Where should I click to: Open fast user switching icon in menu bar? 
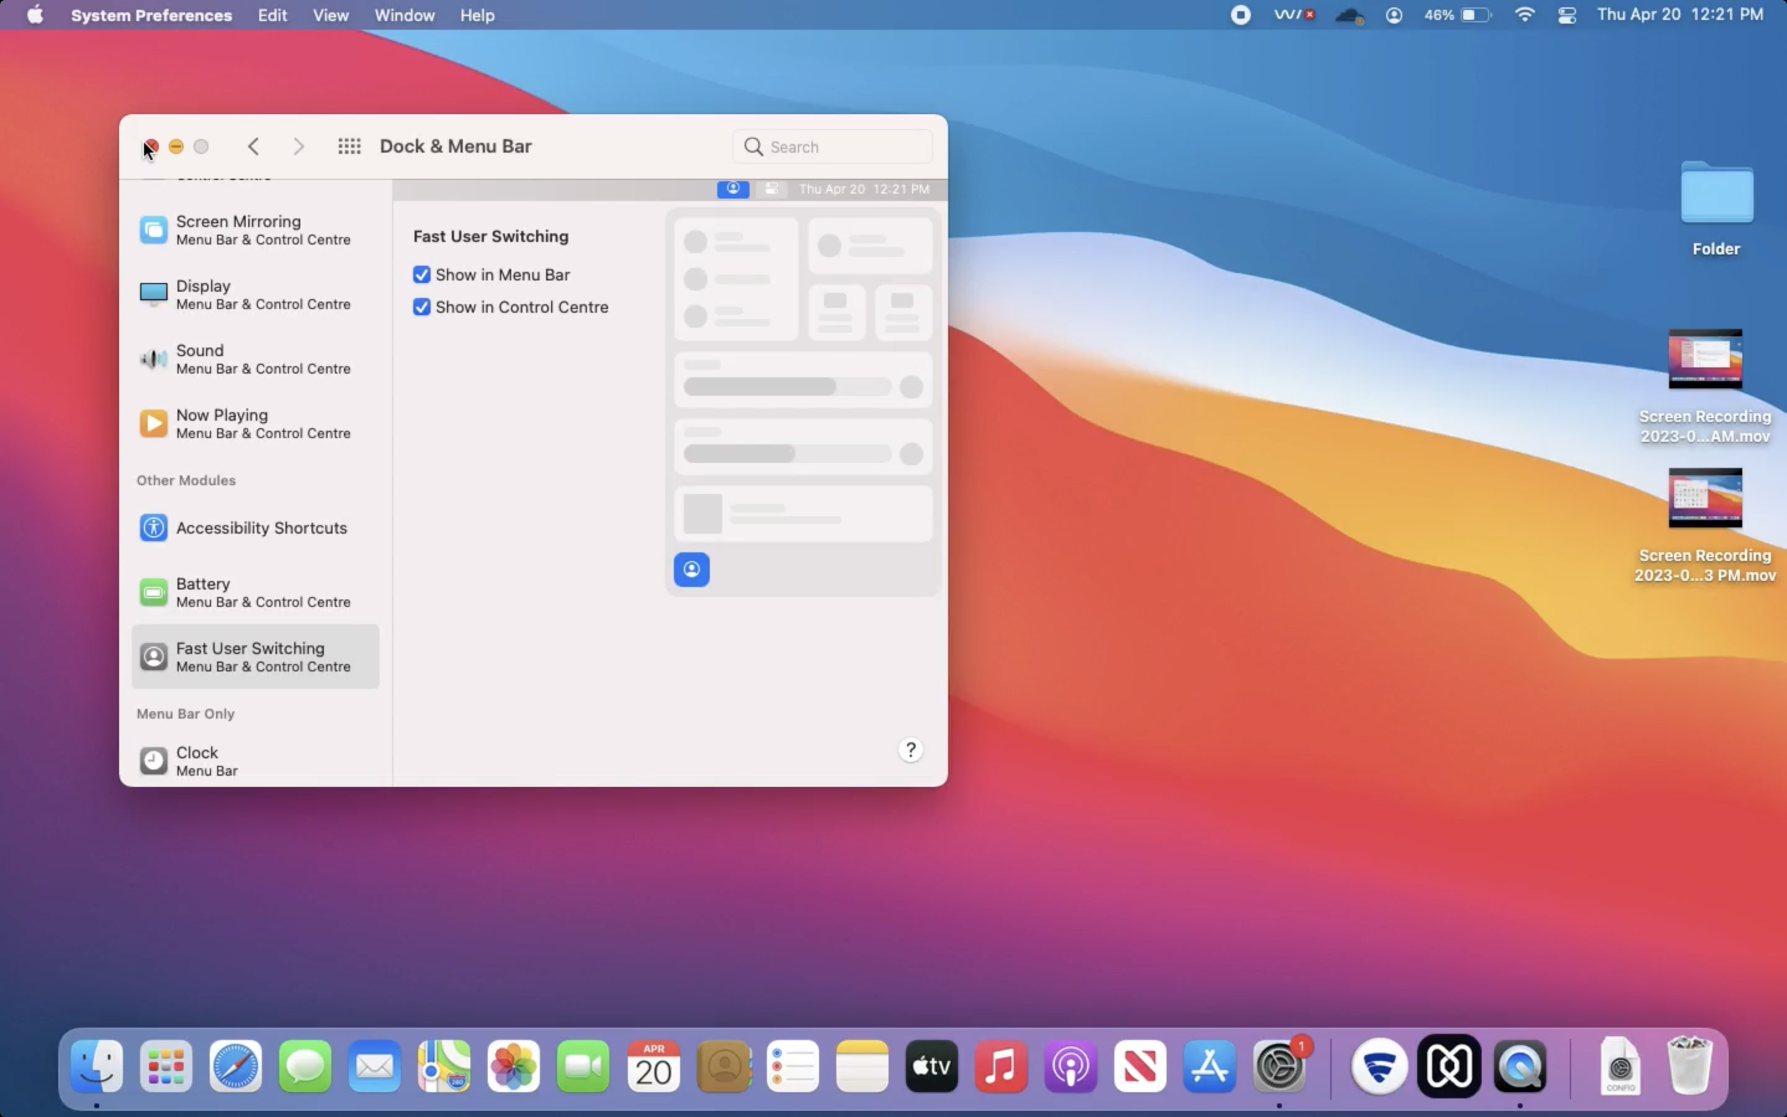[x=1394, y=15]
